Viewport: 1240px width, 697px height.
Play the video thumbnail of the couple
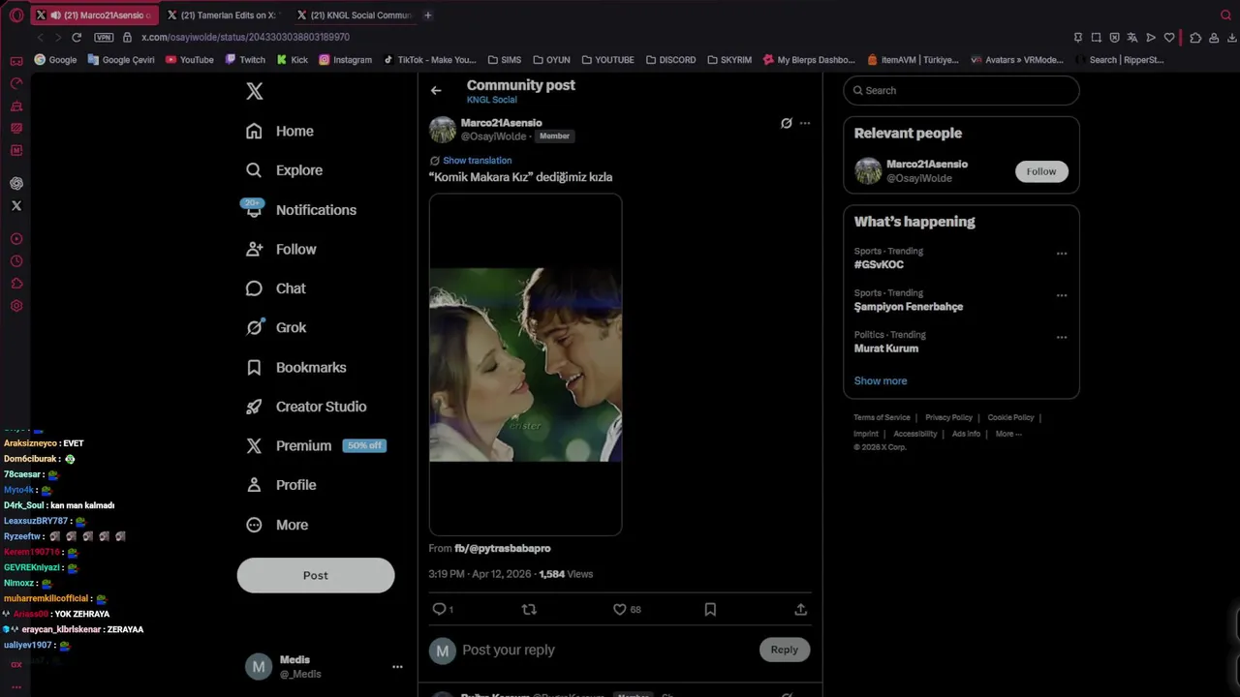tap(525, 365)
